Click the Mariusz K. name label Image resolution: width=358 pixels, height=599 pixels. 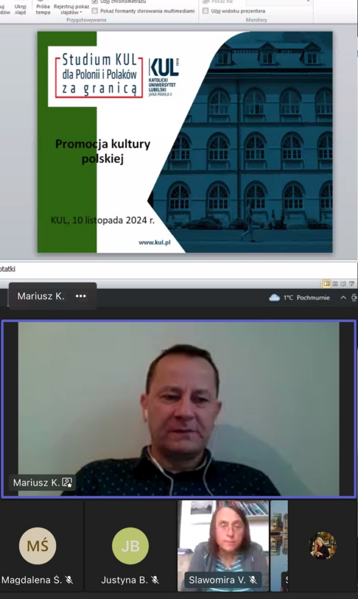point(36,483)
